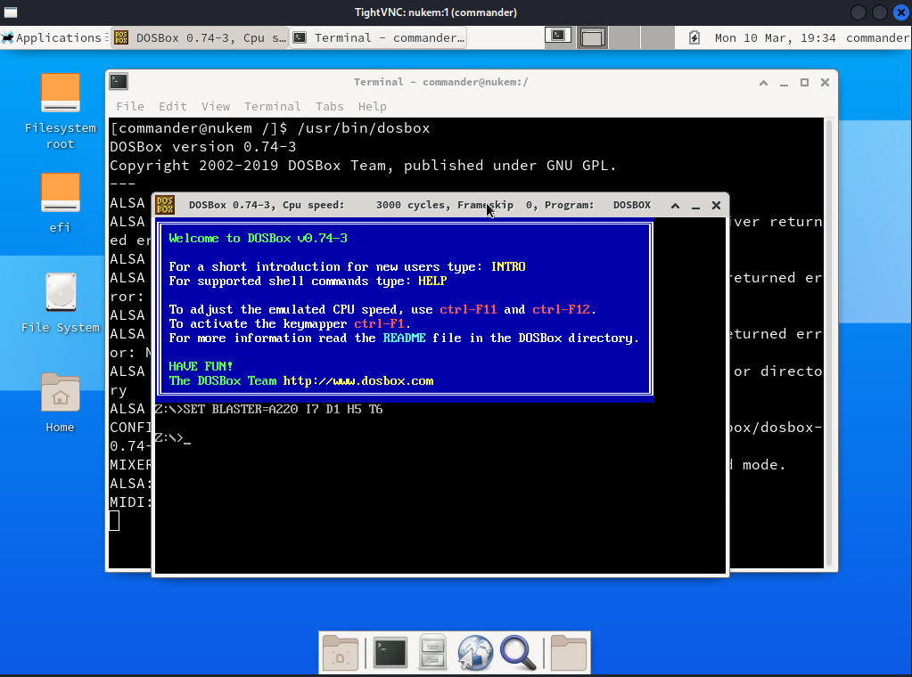912x677 pixels.
Task: Click the Terminal window title icon
Action: (x=119, y=82)
